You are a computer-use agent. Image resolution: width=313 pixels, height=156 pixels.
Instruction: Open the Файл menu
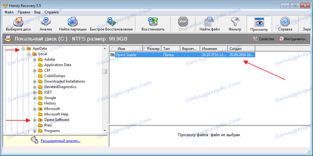9,12
